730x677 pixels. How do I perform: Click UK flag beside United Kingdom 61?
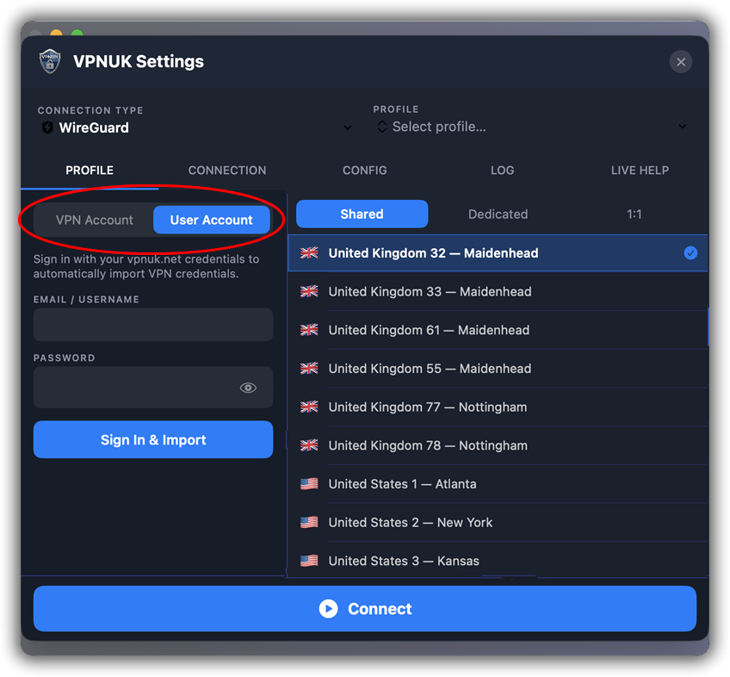(x=309, y=330)
